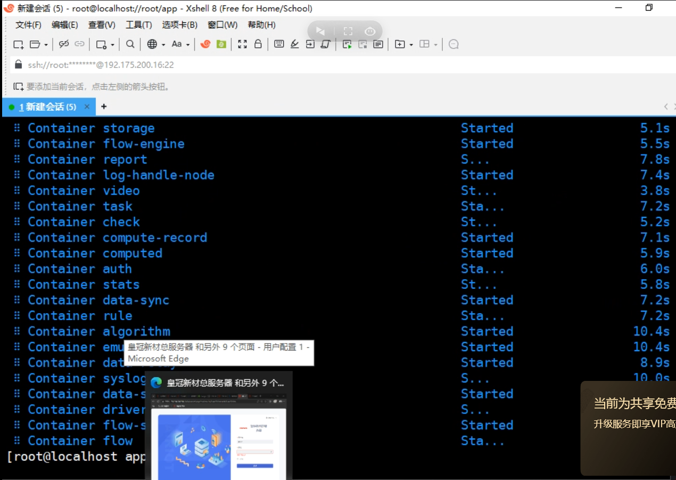Click the floating overlay fullscreen frame icon
This screenshot has height=480, width=676.
pyautogui.click(x=348, y=31)
